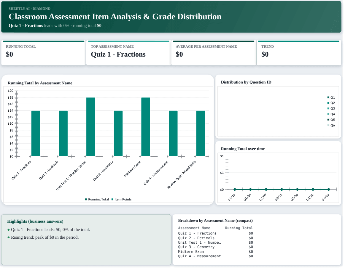Select the Midterm Exam table row
Image resolution: width=364 pixels, height=273 pixels.
tap(216, 252)
